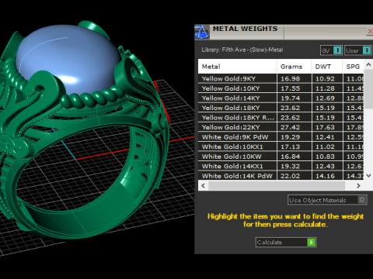Close the Metal Weights panel
The height and width of the screenshot is (279, 373).
(x=370, y=32)
